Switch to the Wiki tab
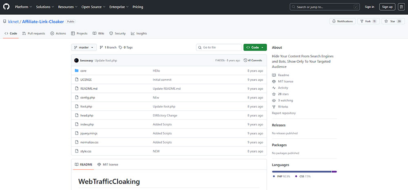 (x=99, y=33)
